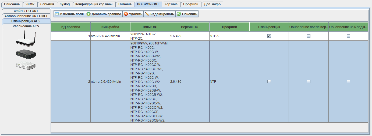The width and height of the screenshot is (372, 136).
Task: Open the 'Конфигурация корзины' tab
Action: pyautogui.click(x=94, y=4)
